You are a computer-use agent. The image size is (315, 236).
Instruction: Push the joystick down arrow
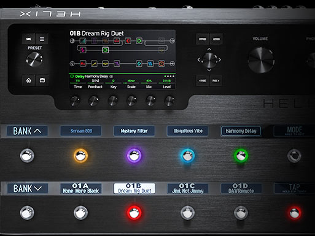[x=209, y=70]
